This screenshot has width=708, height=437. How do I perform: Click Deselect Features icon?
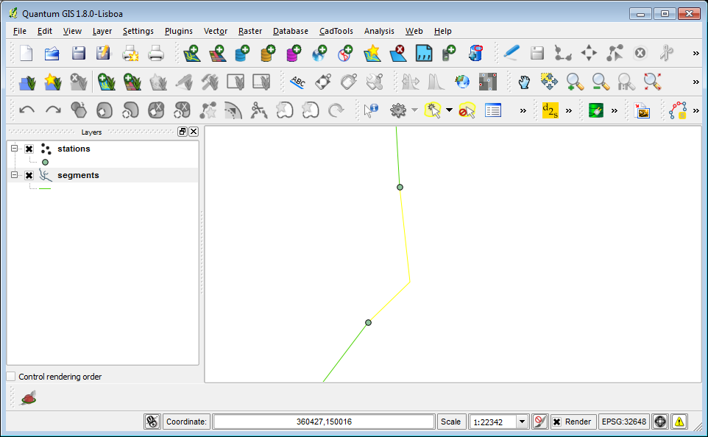click(x=467, y=110)
